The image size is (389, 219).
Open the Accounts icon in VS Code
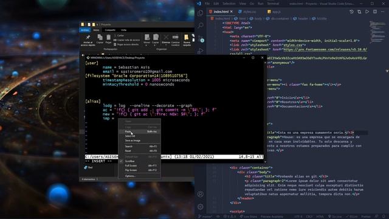201,194
